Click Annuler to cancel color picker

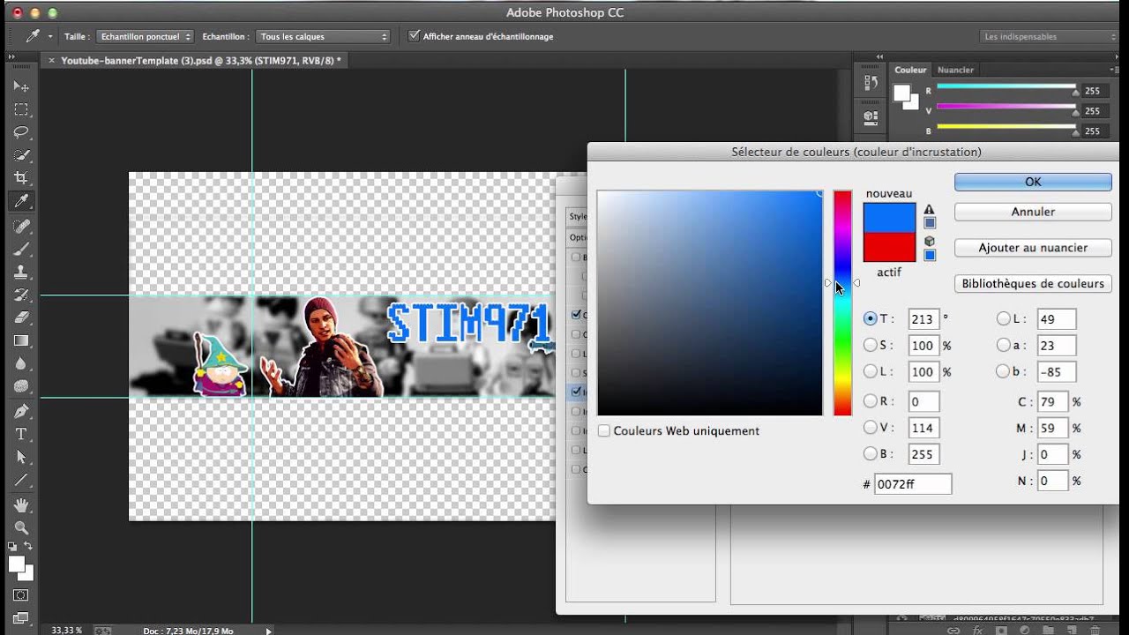pyautogui.click(x=1033, y=212)
